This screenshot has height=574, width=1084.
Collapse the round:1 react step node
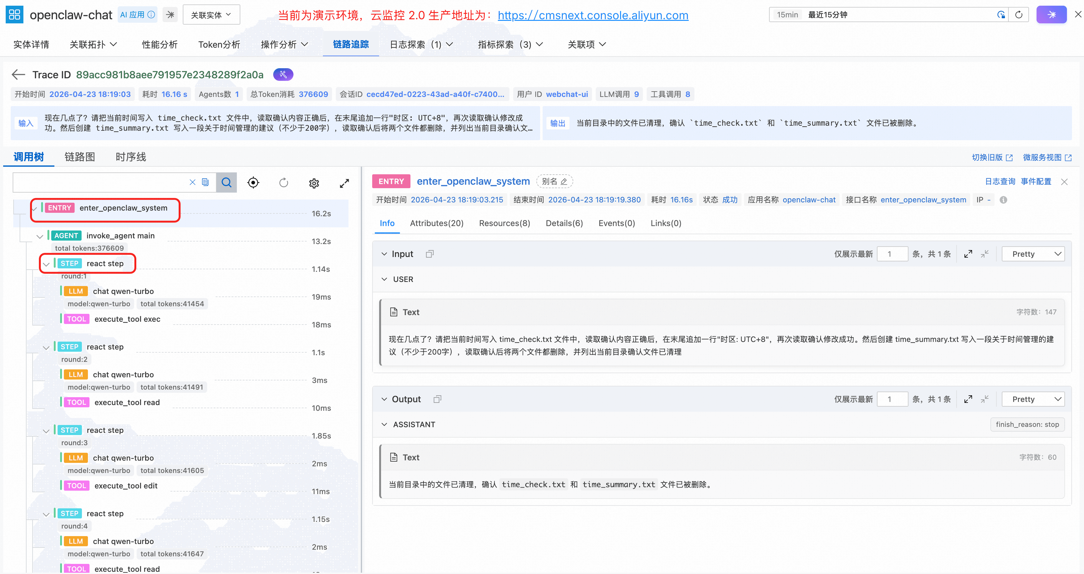46,264
